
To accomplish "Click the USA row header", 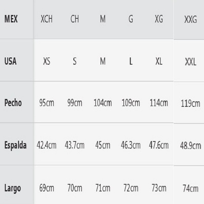I will coord(11,62).
